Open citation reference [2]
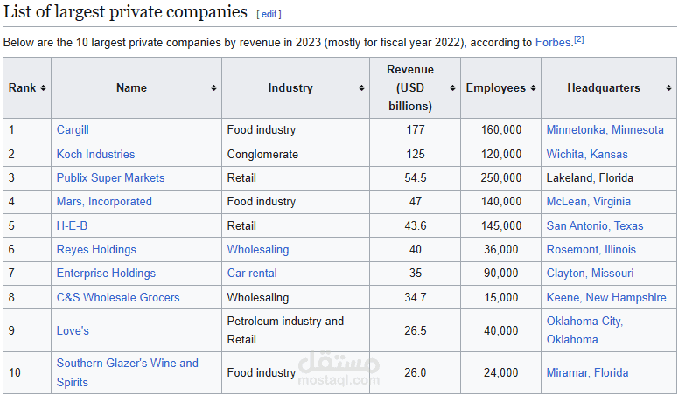Screen dimensions: 678x395 coord(579,39)
